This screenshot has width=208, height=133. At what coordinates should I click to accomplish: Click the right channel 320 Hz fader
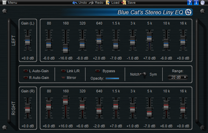tap(82, 105)
